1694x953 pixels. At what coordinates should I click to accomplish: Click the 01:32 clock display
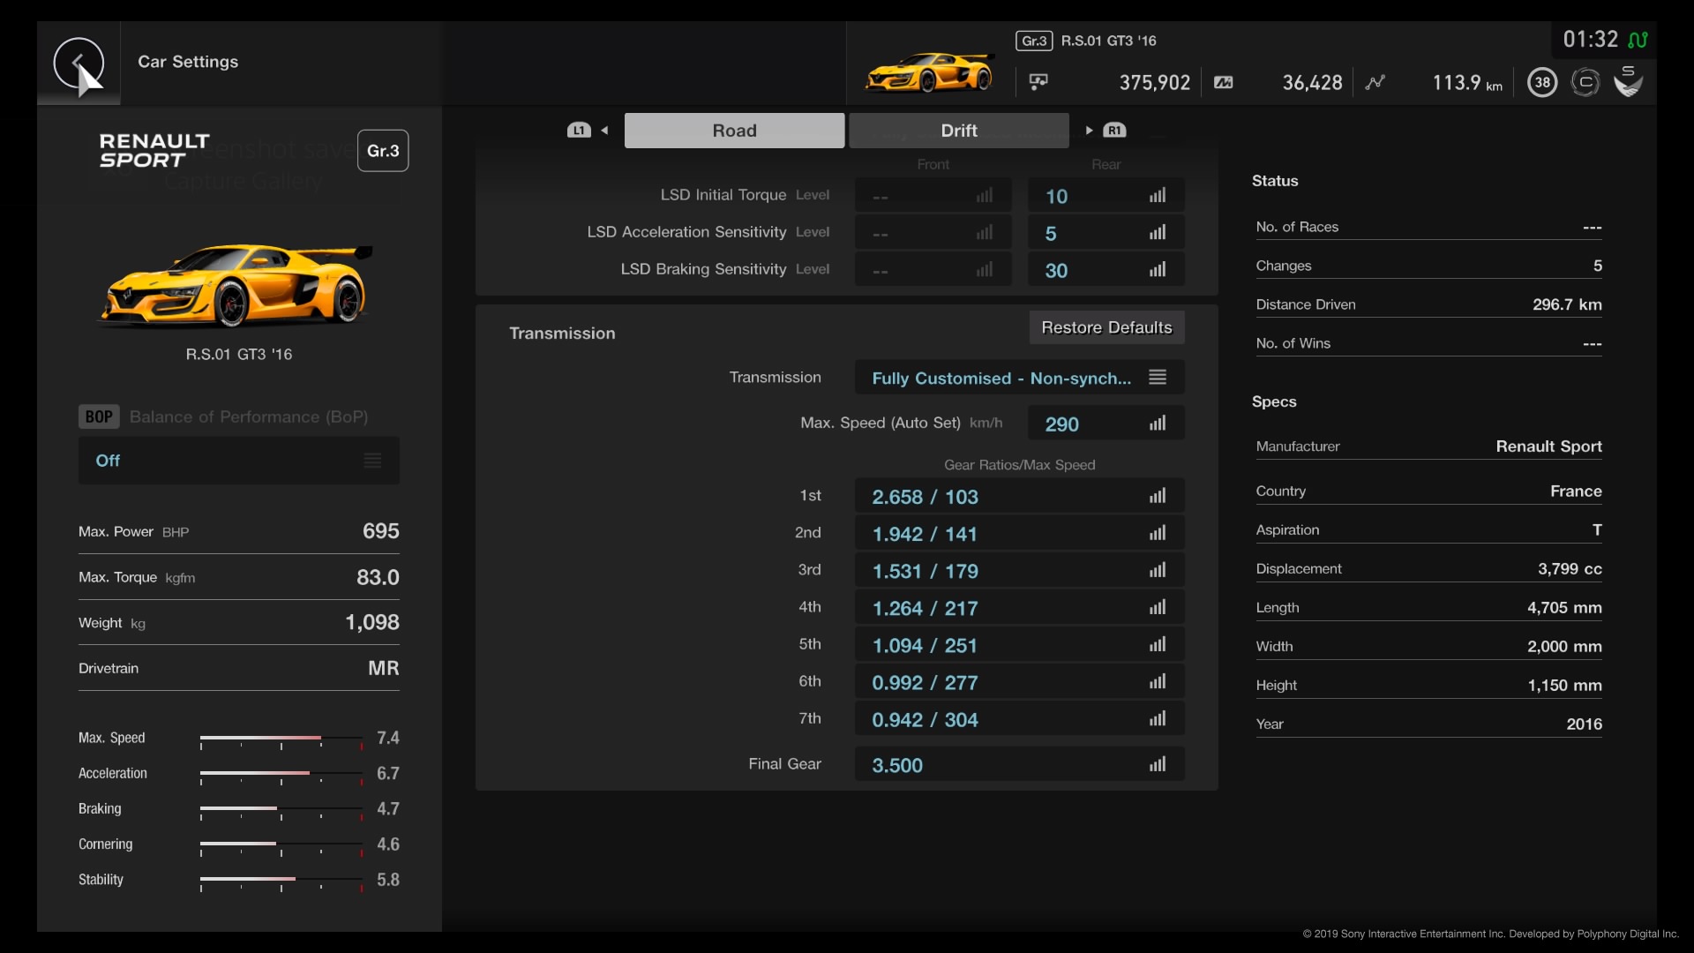(1590, 40)
